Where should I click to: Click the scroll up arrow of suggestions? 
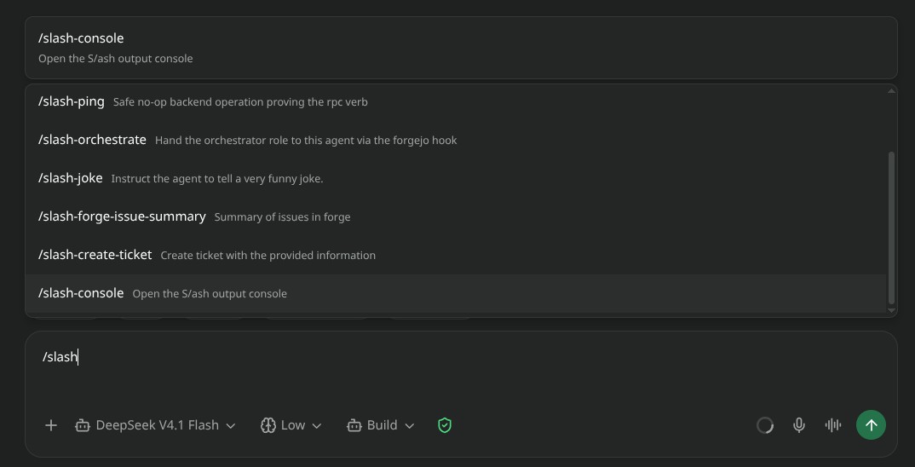click(x=891, y=90)
